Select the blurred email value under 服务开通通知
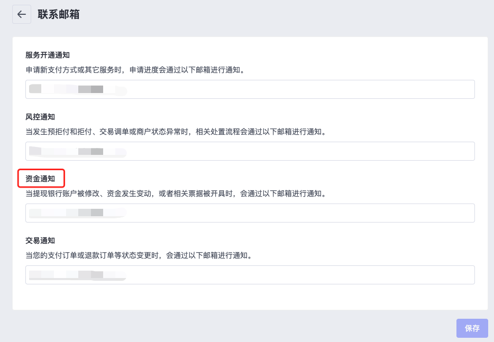494x342 pixels. click(x=78, y=89)
